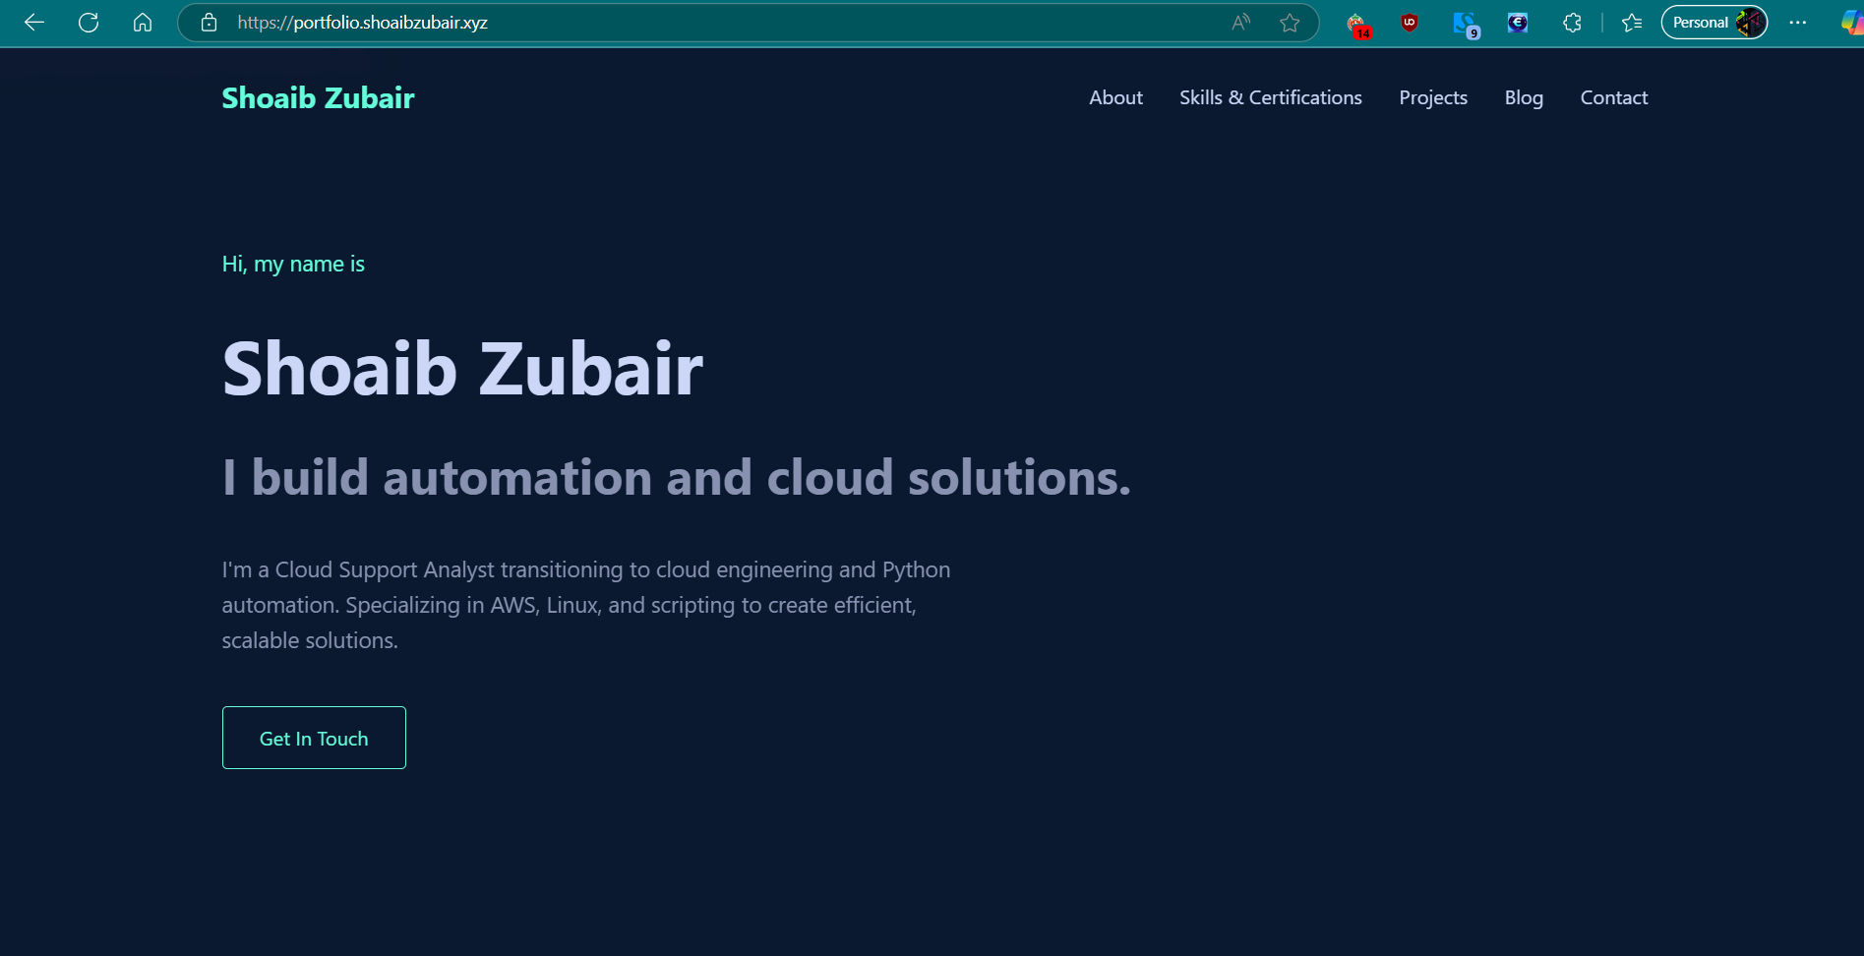Click 'I build automation and cloud solutions.' heading

click(x=677, y=478)
